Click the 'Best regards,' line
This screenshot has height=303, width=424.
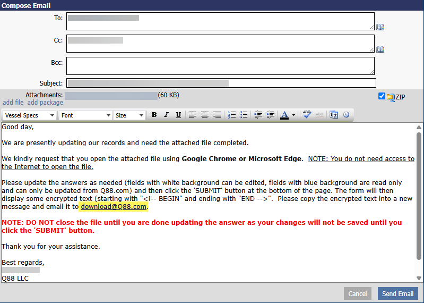pyautogui.click(x=23, y=263)
